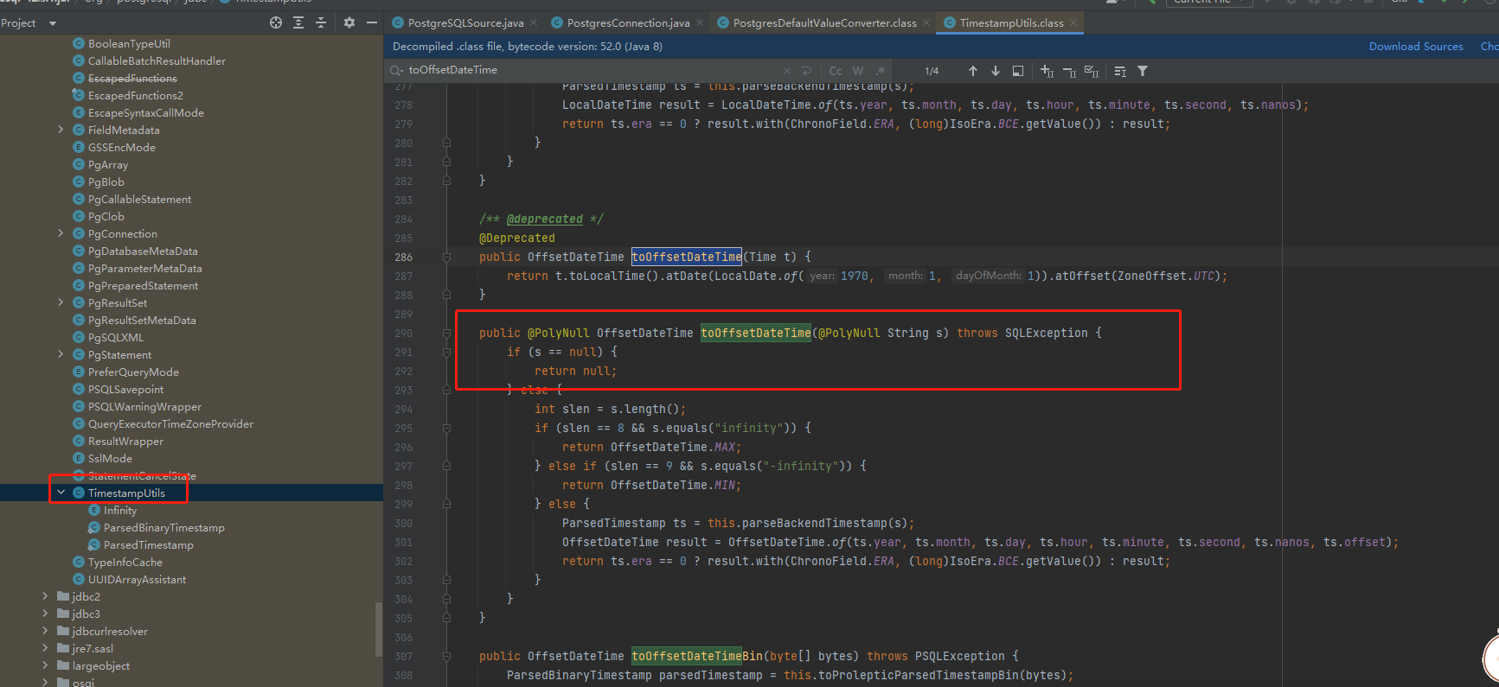The width and height of the screenshot is (1499, 687).
Task: Toggle Match Case option
Action: 836,71
